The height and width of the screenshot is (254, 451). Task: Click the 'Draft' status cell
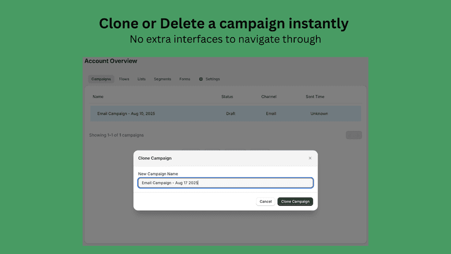pos(230,113)
